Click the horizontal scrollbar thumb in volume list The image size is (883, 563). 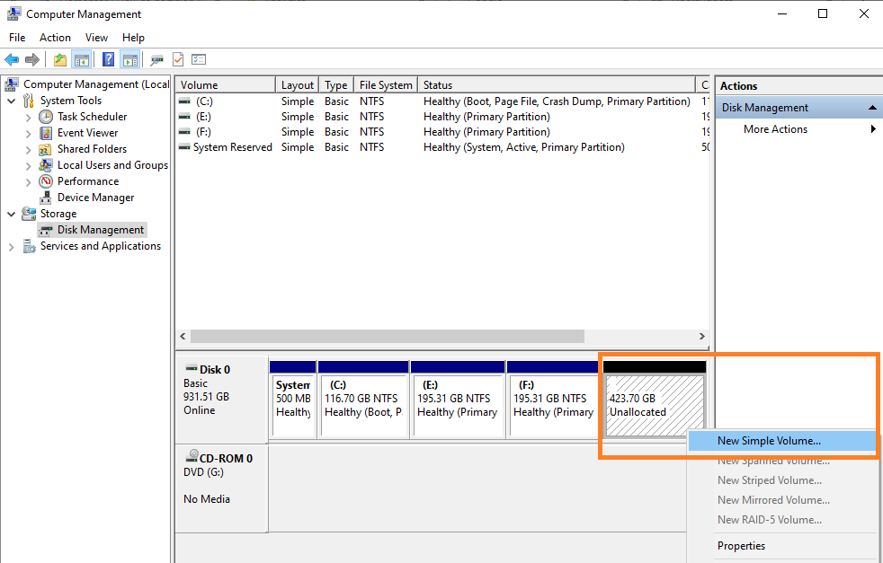pyautogui.click(x=388, y=337)
